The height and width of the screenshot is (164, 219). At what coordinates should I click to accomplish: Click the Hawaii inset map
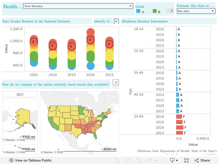[x=20, y=149]
